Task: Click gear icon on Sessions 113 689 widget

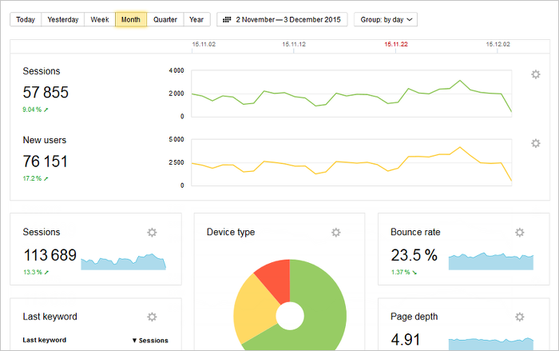Action: (152, 233)
